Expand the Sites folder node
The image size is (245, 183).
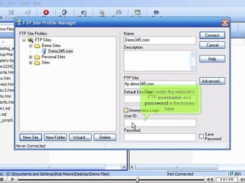tap(31, 63)
